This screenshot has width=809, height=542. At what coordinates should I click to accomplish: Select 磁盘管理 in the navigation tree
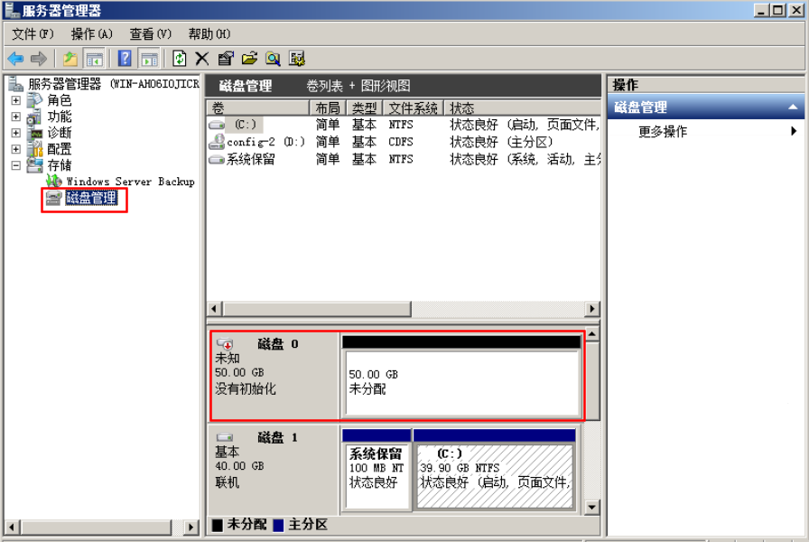click(91, 198)
